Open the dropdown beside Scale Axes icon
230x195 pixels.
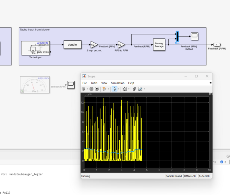[x=129, y=89]
